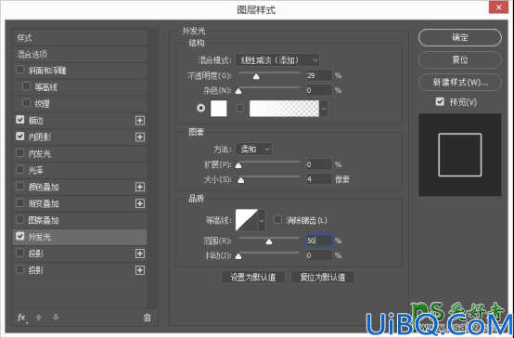Click the plus icon beside 内阴影

coord(140,136)
